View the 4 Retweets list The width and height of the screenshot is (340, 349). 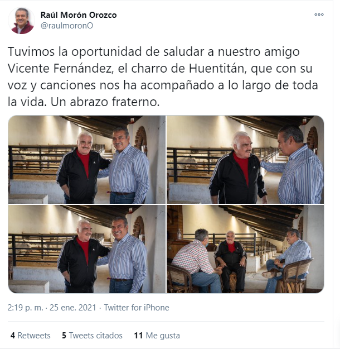click(31, 336)
